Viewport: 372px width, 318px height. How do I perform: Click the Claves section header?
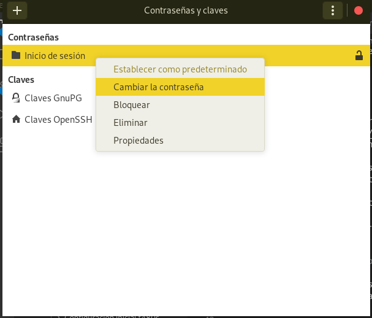pyautogui.click(x=21, y=79)
